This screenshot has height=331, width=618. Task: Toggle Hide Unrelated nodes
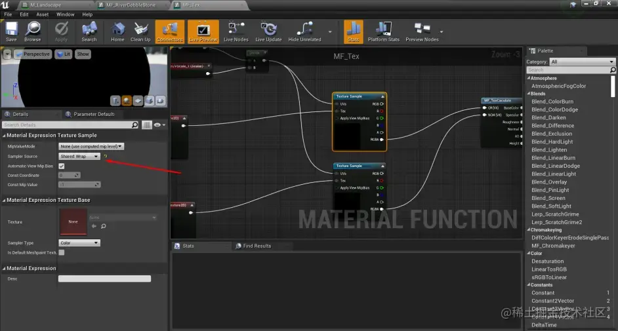click(304, 31)
